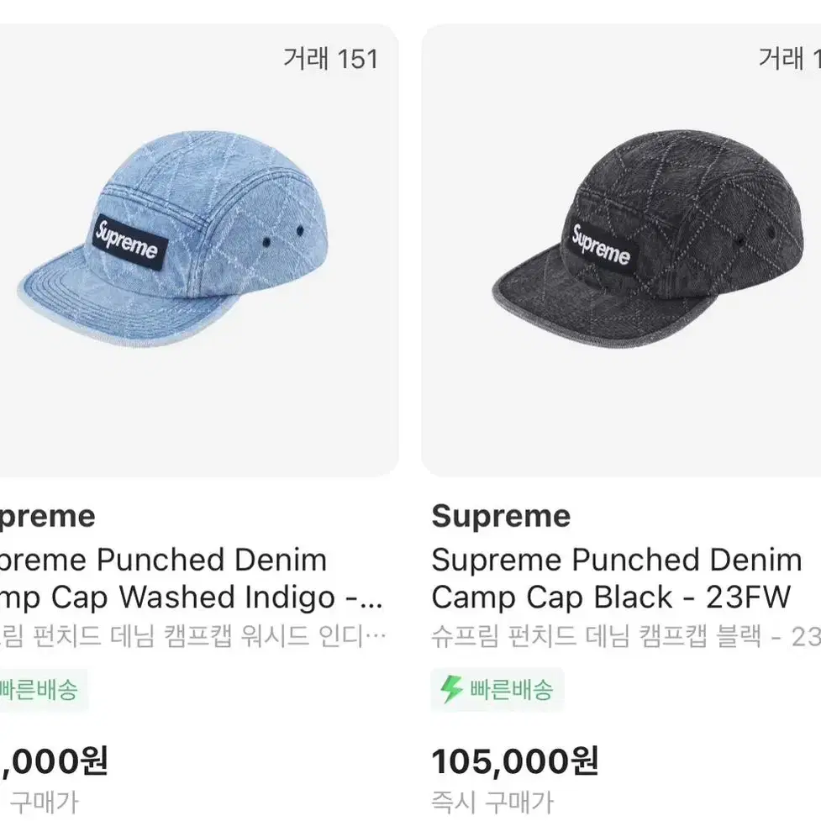Image resolution: width=821 pixels, height=821 pixels.
Task: Open the Supreme brand link above the indigo cap
Action: [x=48, y=516]
